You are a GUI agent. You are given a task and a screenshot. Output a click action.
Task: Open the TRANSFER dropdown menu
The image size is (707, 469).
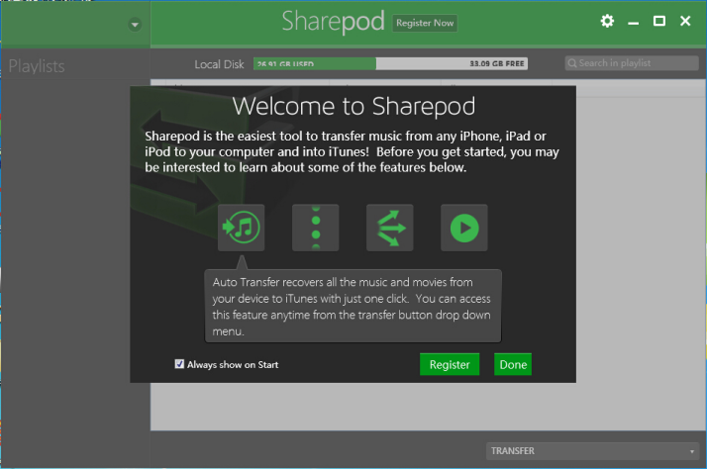(592, 451)
